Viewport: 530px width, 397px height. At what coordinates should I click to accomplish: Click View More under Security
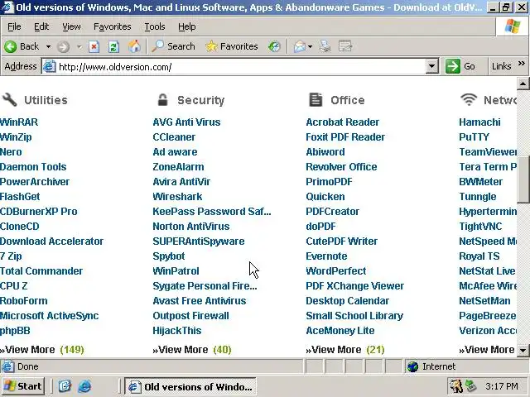181,349
